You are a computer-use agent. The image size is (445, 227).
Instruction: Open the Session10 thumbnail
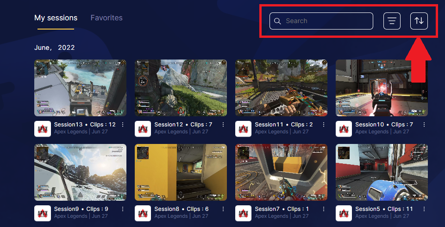[x=382, y=88]
